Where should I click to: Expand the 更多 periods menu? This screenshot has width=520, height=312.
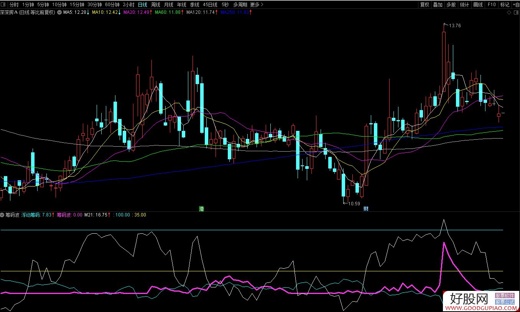pyautogui.click(x=257, y=5)
